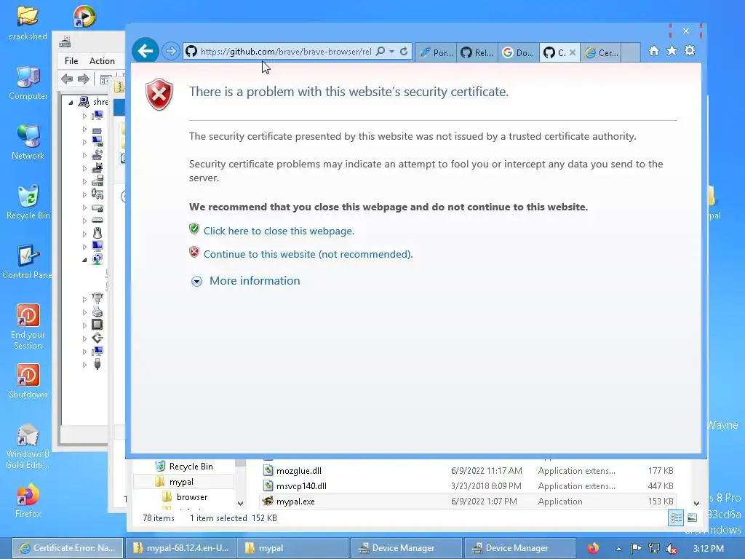Refresh the github.com page
This screenshot has width=745, height=559.
pyautogui.click(x=404, y=52)
